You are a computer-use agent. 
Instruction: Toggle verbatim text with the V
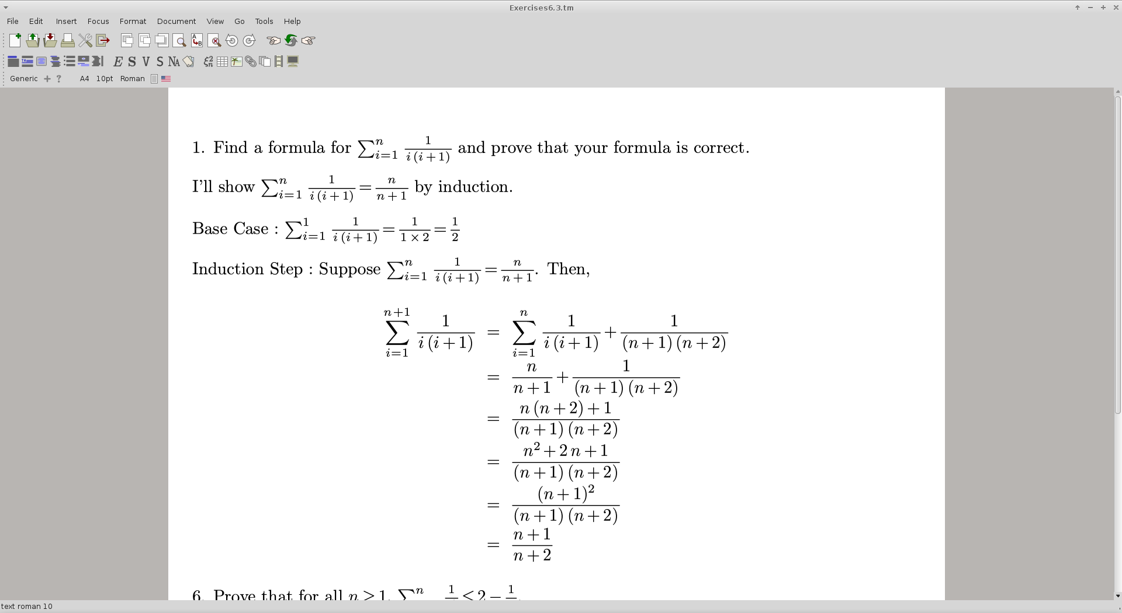146,61
